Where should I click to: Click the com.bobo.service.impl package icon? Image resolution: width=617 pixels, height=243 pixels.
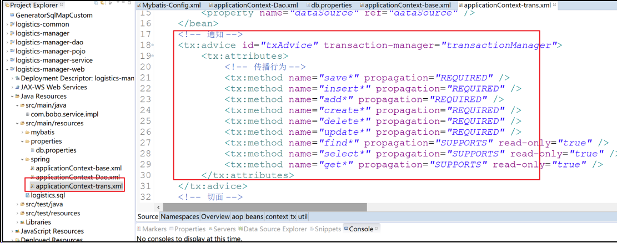[28, 114]
